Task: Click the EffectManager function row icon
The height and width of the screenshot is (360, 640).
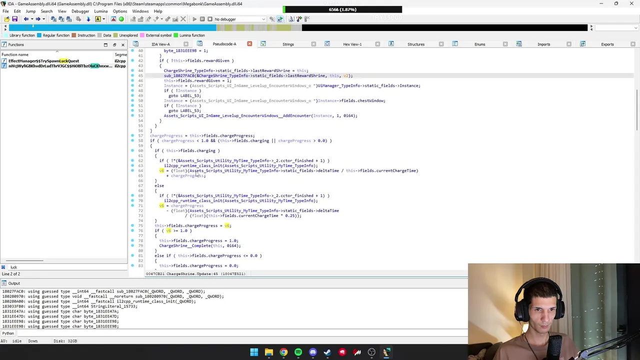Action: tap(4, 61)
